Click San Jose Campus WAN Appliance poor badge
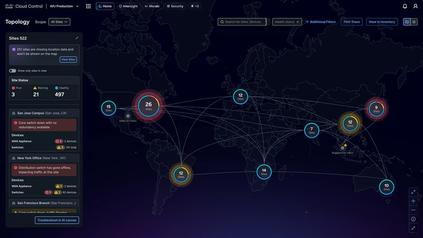The height and width of the screenshot is (238, 423). [59, 141]
